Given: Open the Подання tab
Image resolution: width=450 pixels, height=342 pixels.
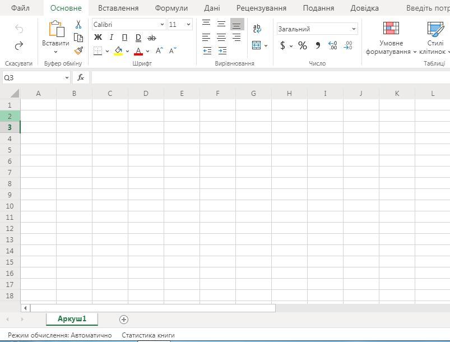Looking at the screenshot, I should coord(318,8).
